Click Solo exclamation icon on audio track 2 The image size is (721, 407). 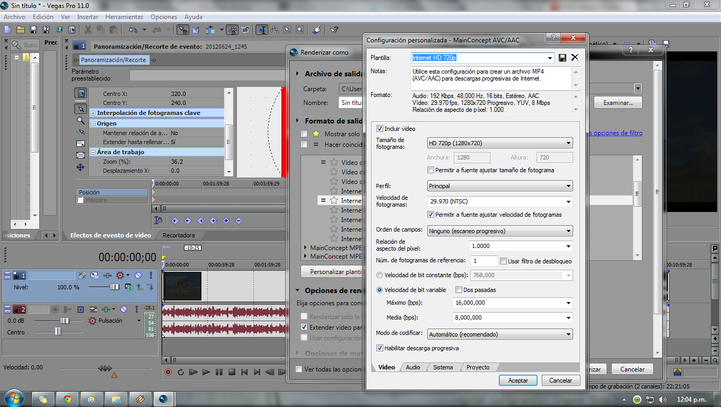[137, 309]
